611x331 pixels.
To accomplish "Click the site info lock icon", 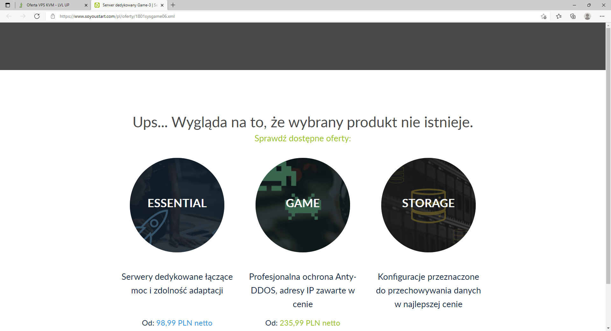I will pos(53,16).
